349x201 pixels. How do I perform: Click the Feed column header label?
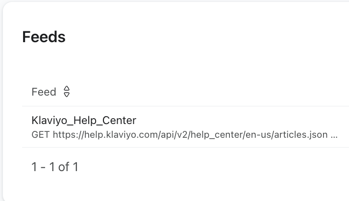click(44, 92)
